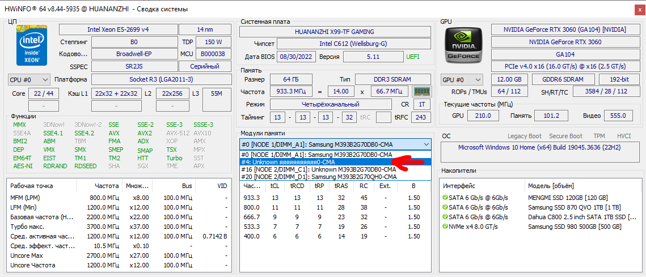Click status icon for Samsung 870 QVO

pyautogui.click(x=445, y=207)
